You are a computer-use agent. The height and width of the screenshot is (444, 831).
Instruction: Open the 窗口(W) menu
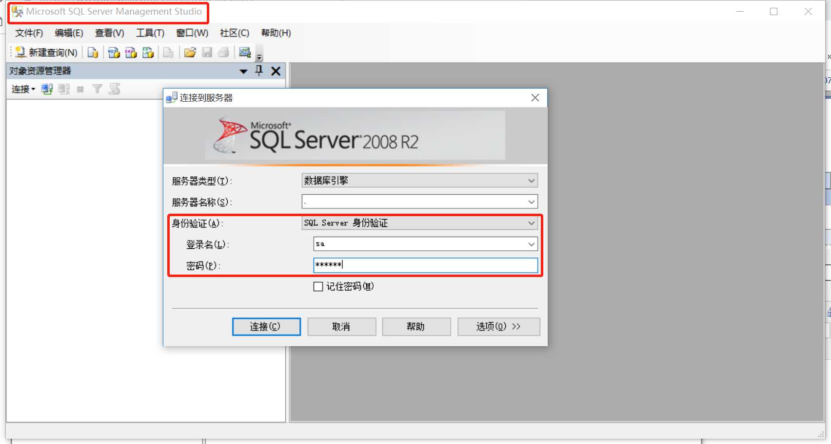[192, 33]
